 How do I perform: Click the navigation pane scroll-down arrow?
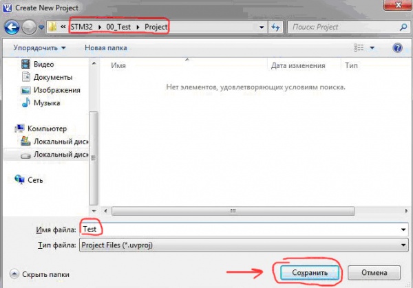point(94,211)
